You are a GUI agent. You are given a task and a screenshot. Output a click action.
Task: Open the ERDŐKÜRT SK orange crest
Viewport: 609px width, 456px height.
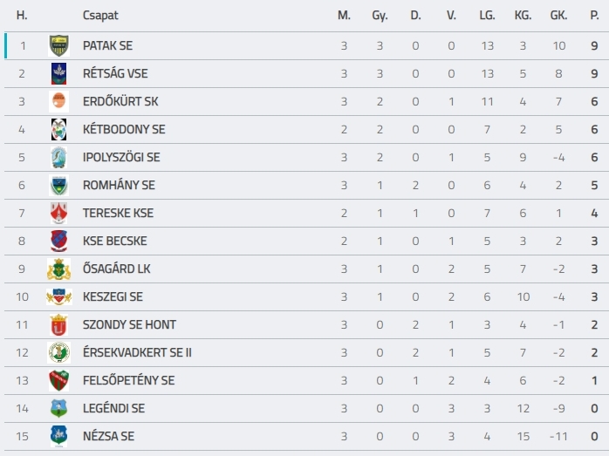click(58, 102)
